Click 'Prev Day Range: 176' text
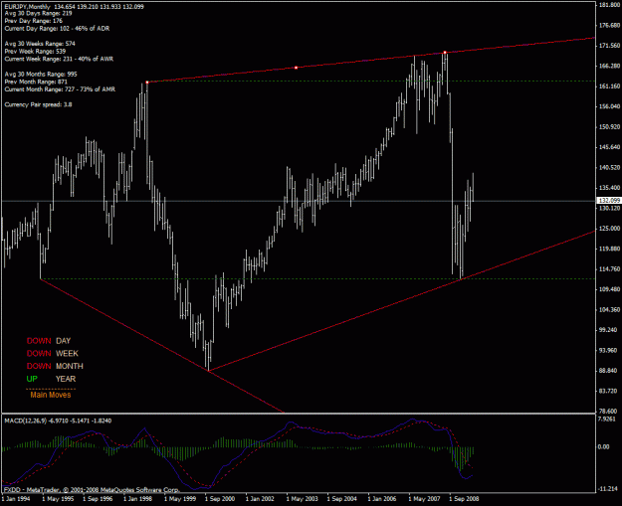 (x=33, y=21)
